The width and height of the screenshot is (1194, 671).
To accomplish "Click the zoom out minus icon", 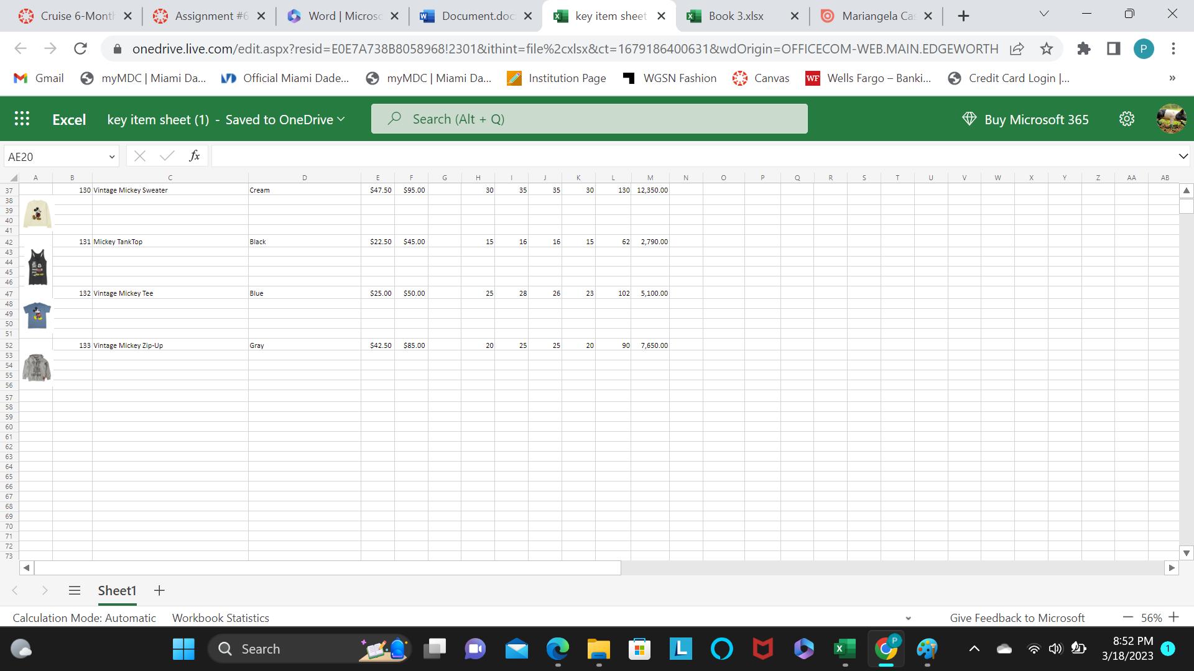I will coord(1127,617).
